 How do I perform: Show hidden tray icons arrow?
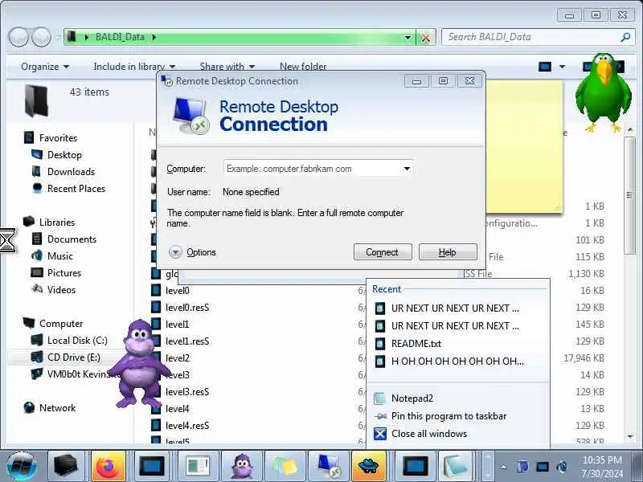point(504,467)
